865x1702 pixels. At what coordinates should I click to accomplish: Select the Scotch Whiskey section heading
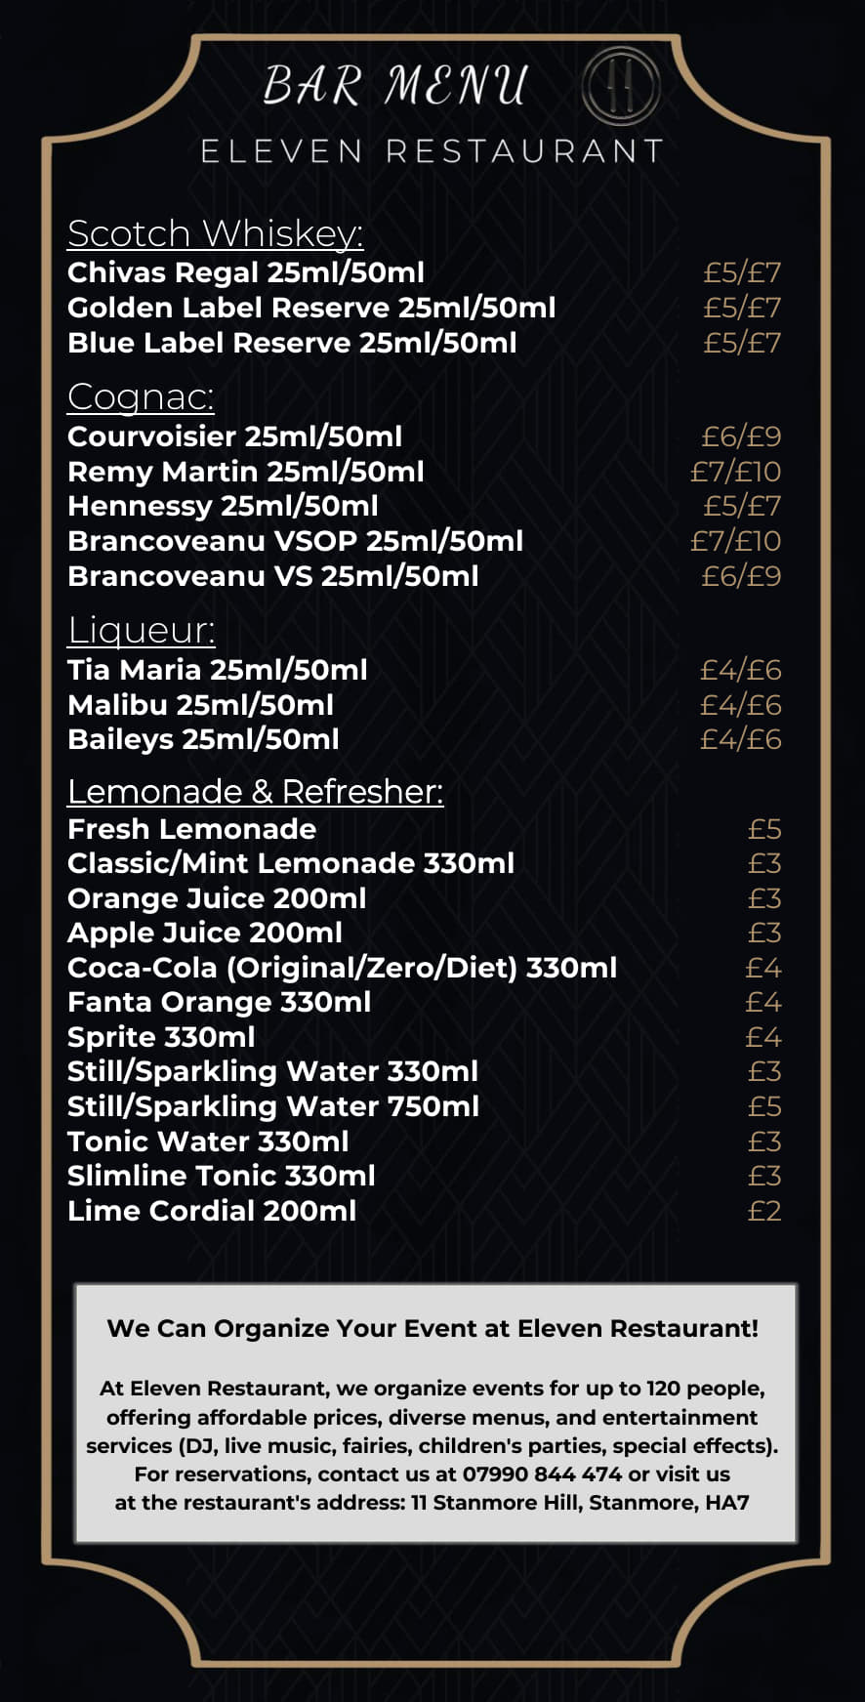point(215,233)
